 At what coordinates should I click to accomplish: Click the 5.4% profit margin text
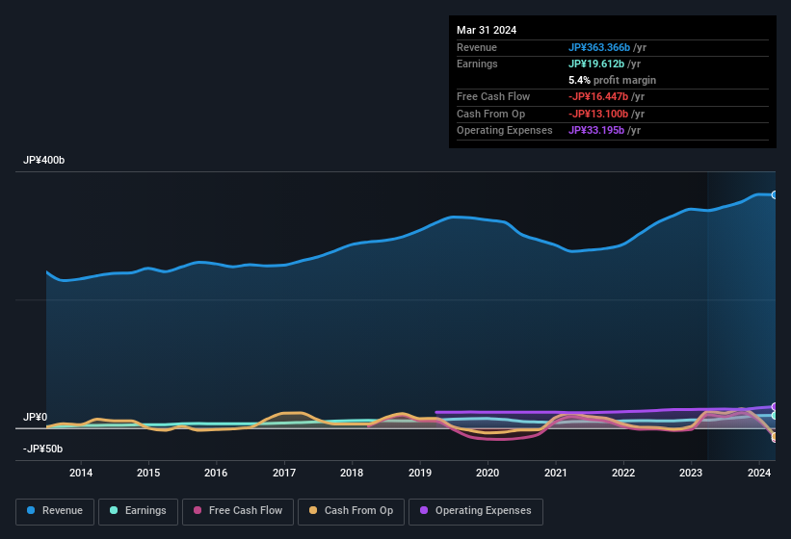click(x=613, y=80)
